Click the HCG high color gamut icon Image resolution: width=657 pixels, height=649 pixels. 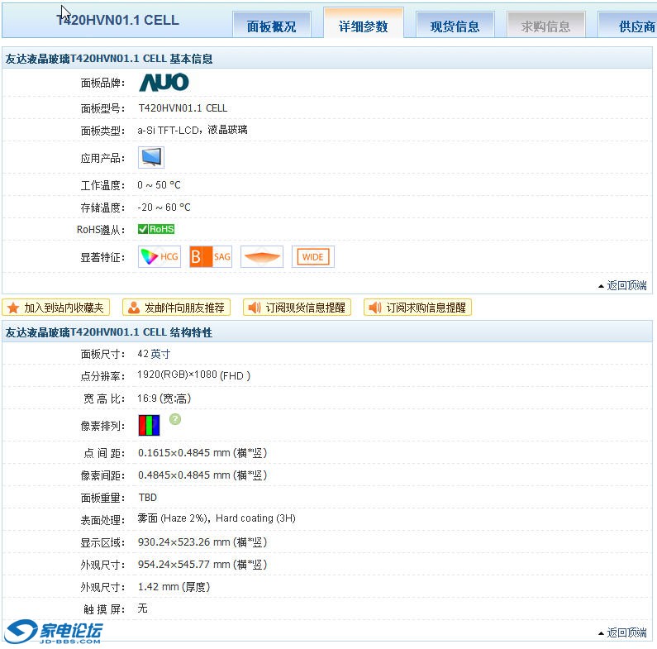pos(159,257)
